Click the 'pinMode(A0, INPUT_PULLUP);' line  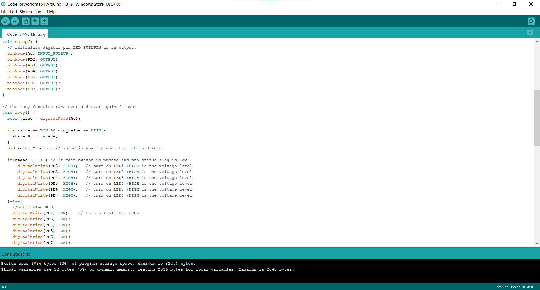click(x=40, y=53)
